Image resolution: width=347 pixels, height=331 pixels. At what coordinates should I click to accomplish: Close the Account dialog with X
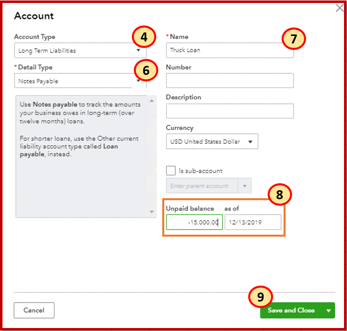point(340,8)
